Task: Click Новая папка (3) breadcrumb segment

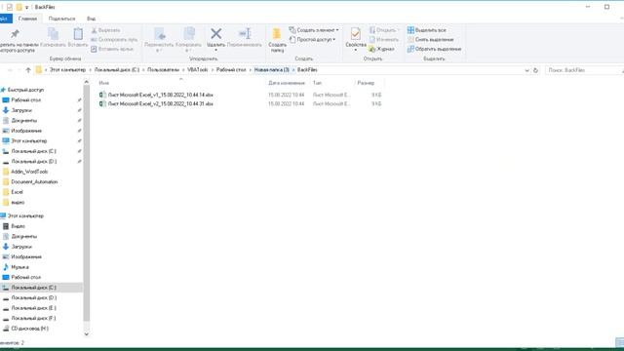Action: (x=271, y=70)
